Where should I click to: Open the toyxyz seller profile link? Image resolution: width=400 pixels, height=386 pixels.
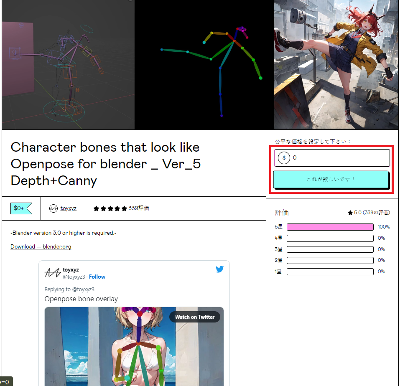69,208
